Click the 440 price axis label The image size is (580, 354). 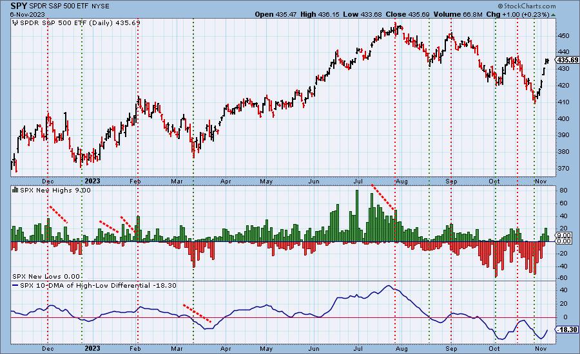(x=564, y=52)
